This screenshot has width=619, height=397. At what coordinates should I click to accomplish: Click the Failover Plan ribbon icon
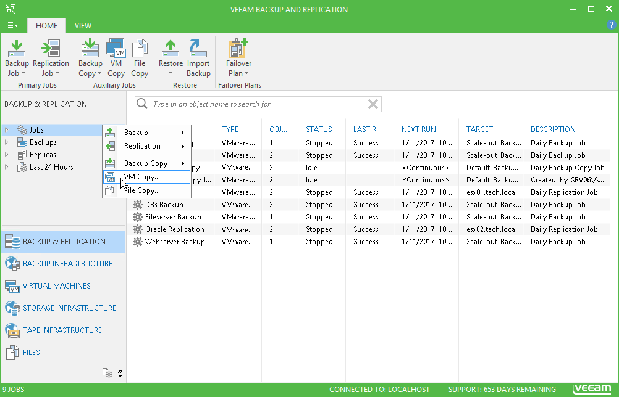[238, 49]
